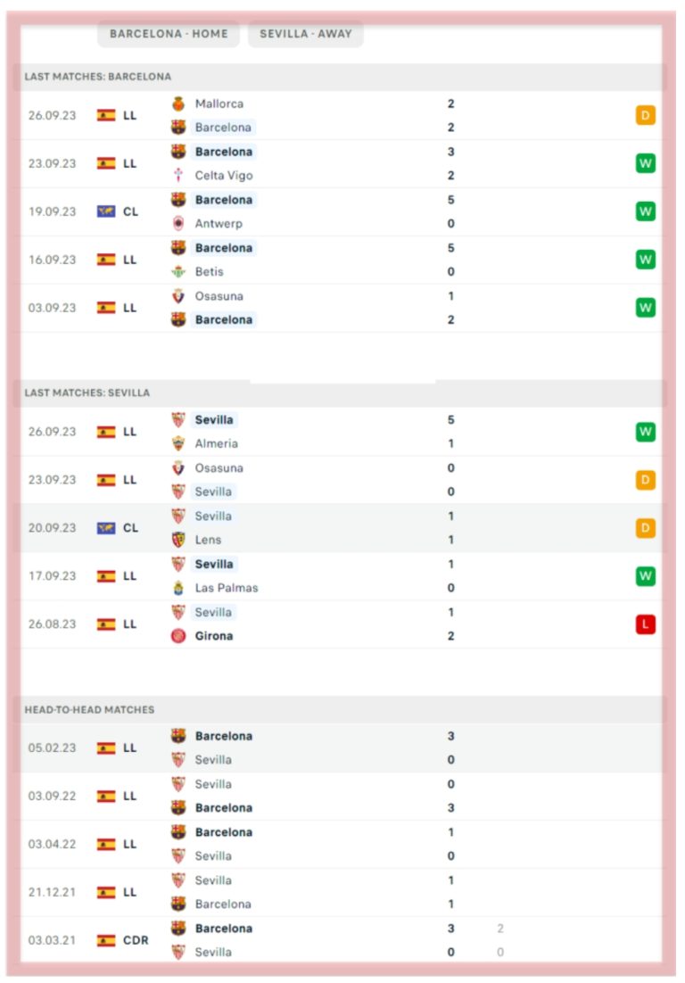
Task: Click the Mallorca club crest icon
Action: (178, 104)
